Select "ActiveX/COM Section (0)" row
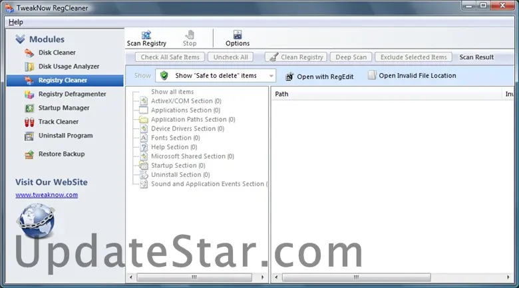Screen dimensions: 519x288 186,101
